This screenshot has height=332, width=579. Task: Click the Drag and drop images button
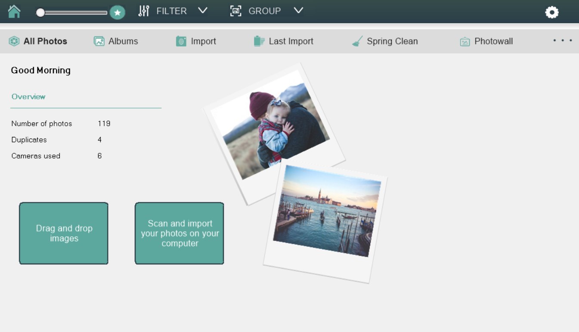[x=64, y=233]
